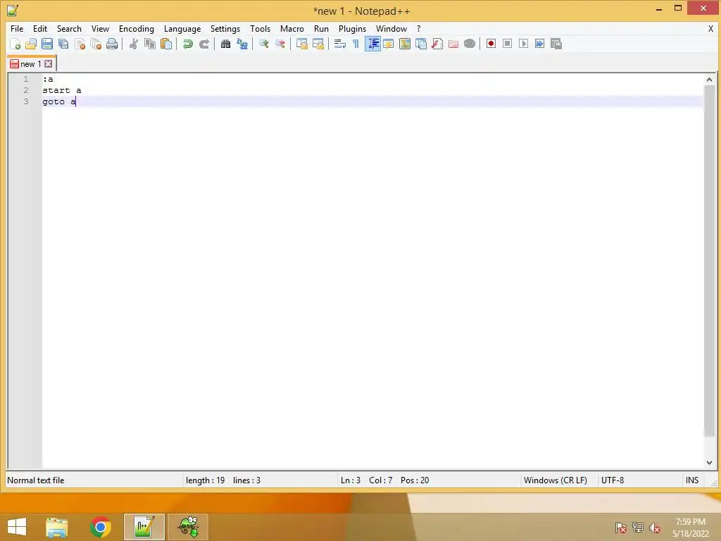Click the Stop Recording macro button
Image resolution: width=721 pixels, height=541 pixels.
tap(507, 44)
